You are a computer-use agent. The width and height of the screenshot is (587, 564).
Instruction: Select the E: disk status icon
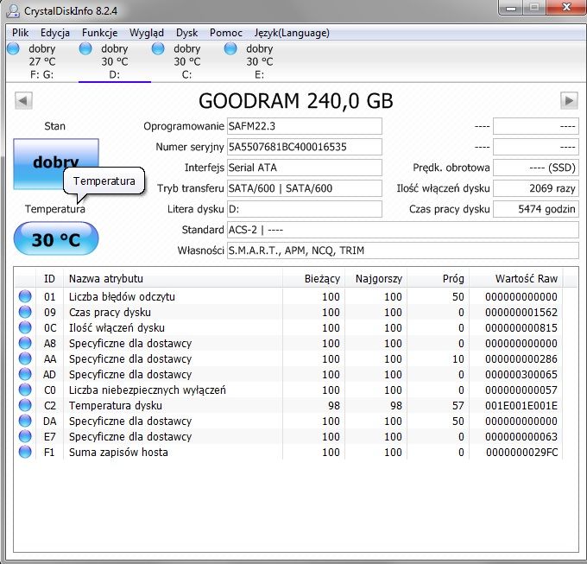coord(230,48)
